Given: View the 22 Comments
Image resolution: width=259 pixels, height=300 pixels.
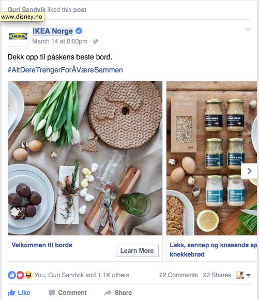Looking at the screenshot, I should [178, 275].
